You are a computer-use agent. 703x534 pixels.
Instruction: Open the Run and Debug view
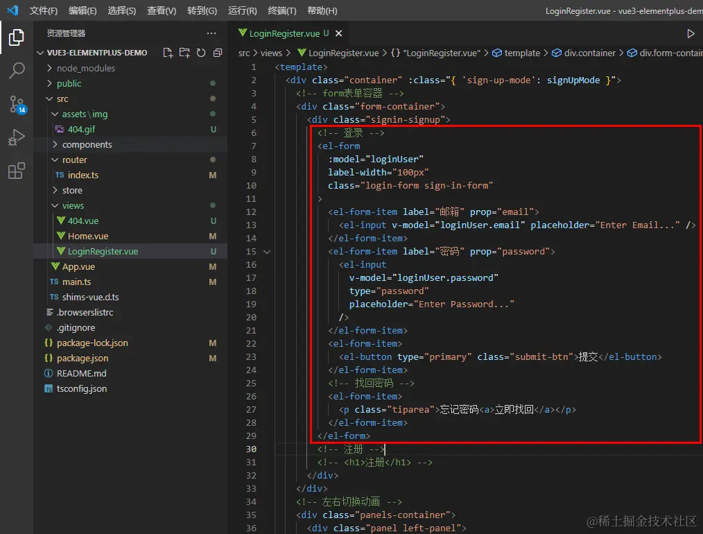point(17,137)
